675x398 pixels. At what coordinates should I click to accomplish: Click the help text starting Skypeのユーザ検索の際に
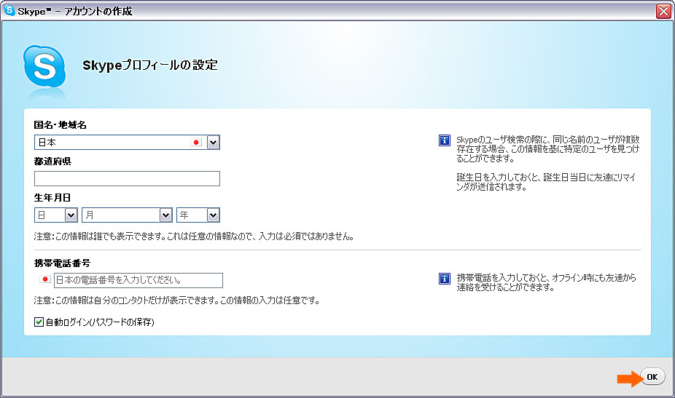(548, 148)
